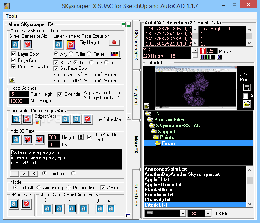This screenshot has height=223, width=260.
Task: Click AutoCAD icon beside Edges/Arcs label
Action: [x=16, y=119]
